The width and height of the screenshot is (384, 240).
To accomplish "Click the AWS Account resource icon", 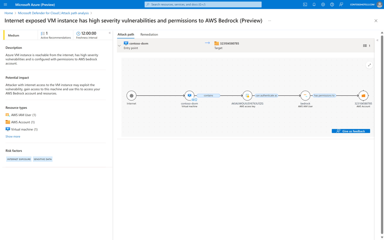I will 8,122.
